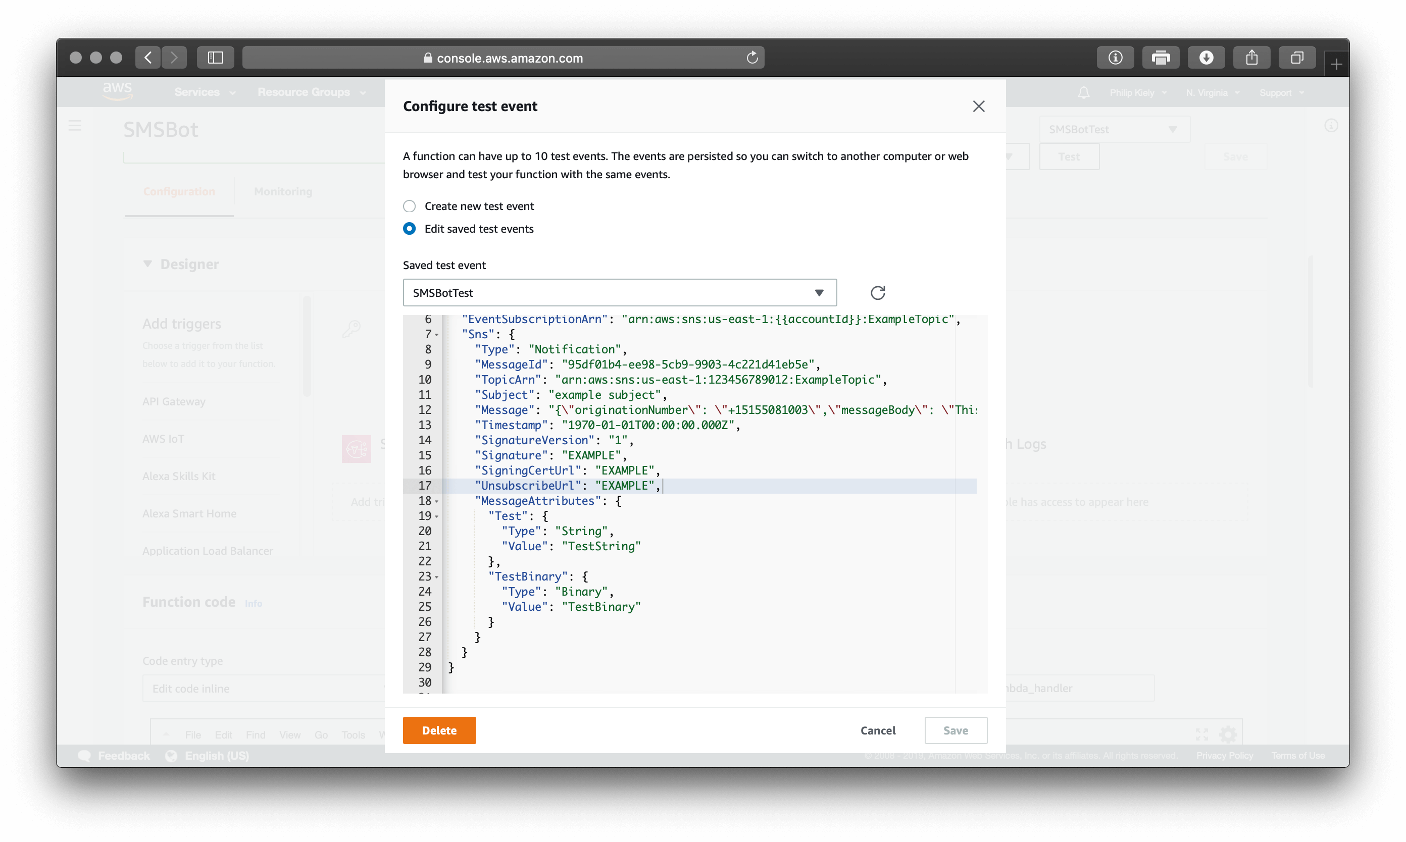The height and width of the screenshot is (842, 1406).
Task: Close the Configure test event dialog
Action: pyautogui.click(x=978, y=106)
